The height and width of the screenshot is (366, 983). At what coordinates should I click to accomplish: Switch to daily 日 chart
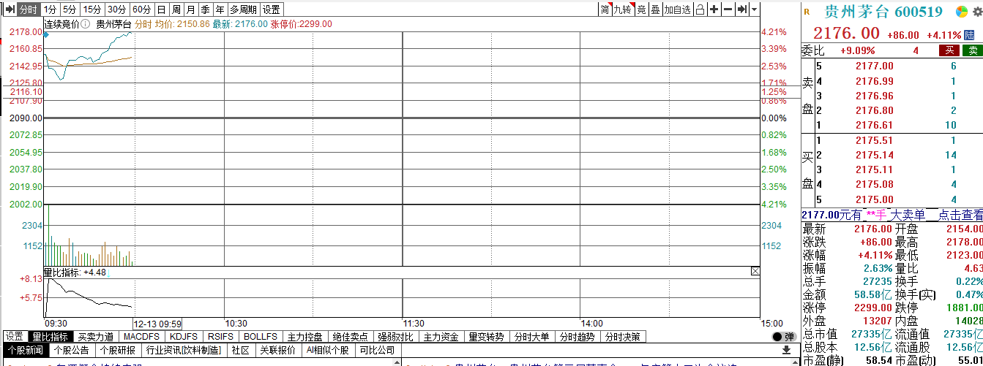point(162,9)
